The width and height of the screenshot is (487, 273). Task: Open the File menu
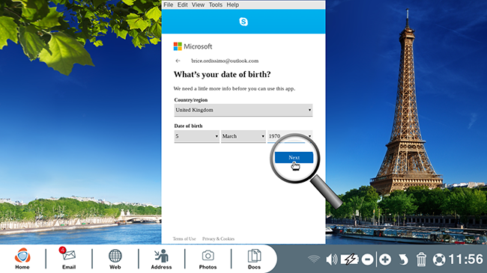click(x=169, y=4)
